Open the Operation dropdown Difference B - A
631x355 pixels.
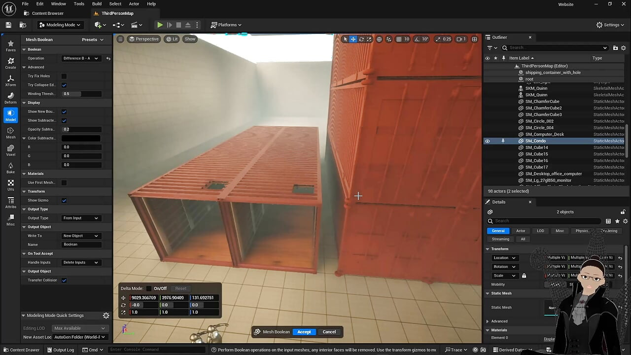click(x=81, y=58)
